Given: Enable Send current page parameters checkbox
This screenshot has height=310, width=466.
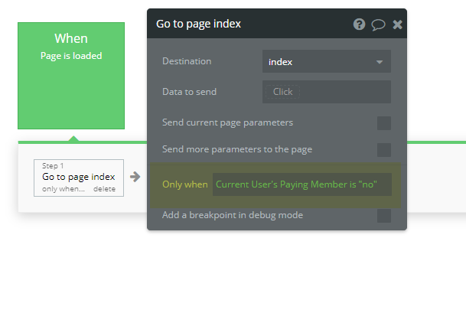Looking at the screenshot, I should coord(384,123).
